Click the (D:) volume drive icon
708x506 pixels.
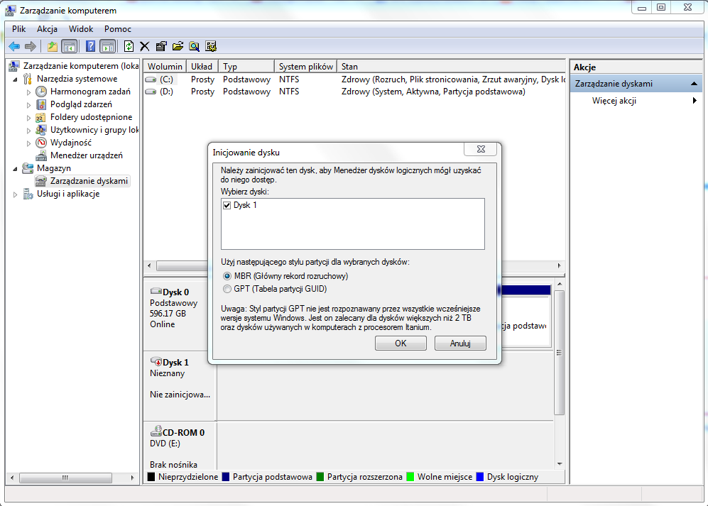point(151,92)
